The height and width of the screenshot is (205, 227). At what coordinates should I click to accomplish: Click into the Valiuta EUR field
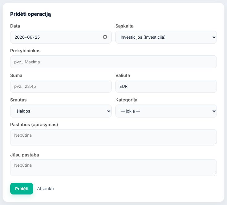click(x=166, y=86)
